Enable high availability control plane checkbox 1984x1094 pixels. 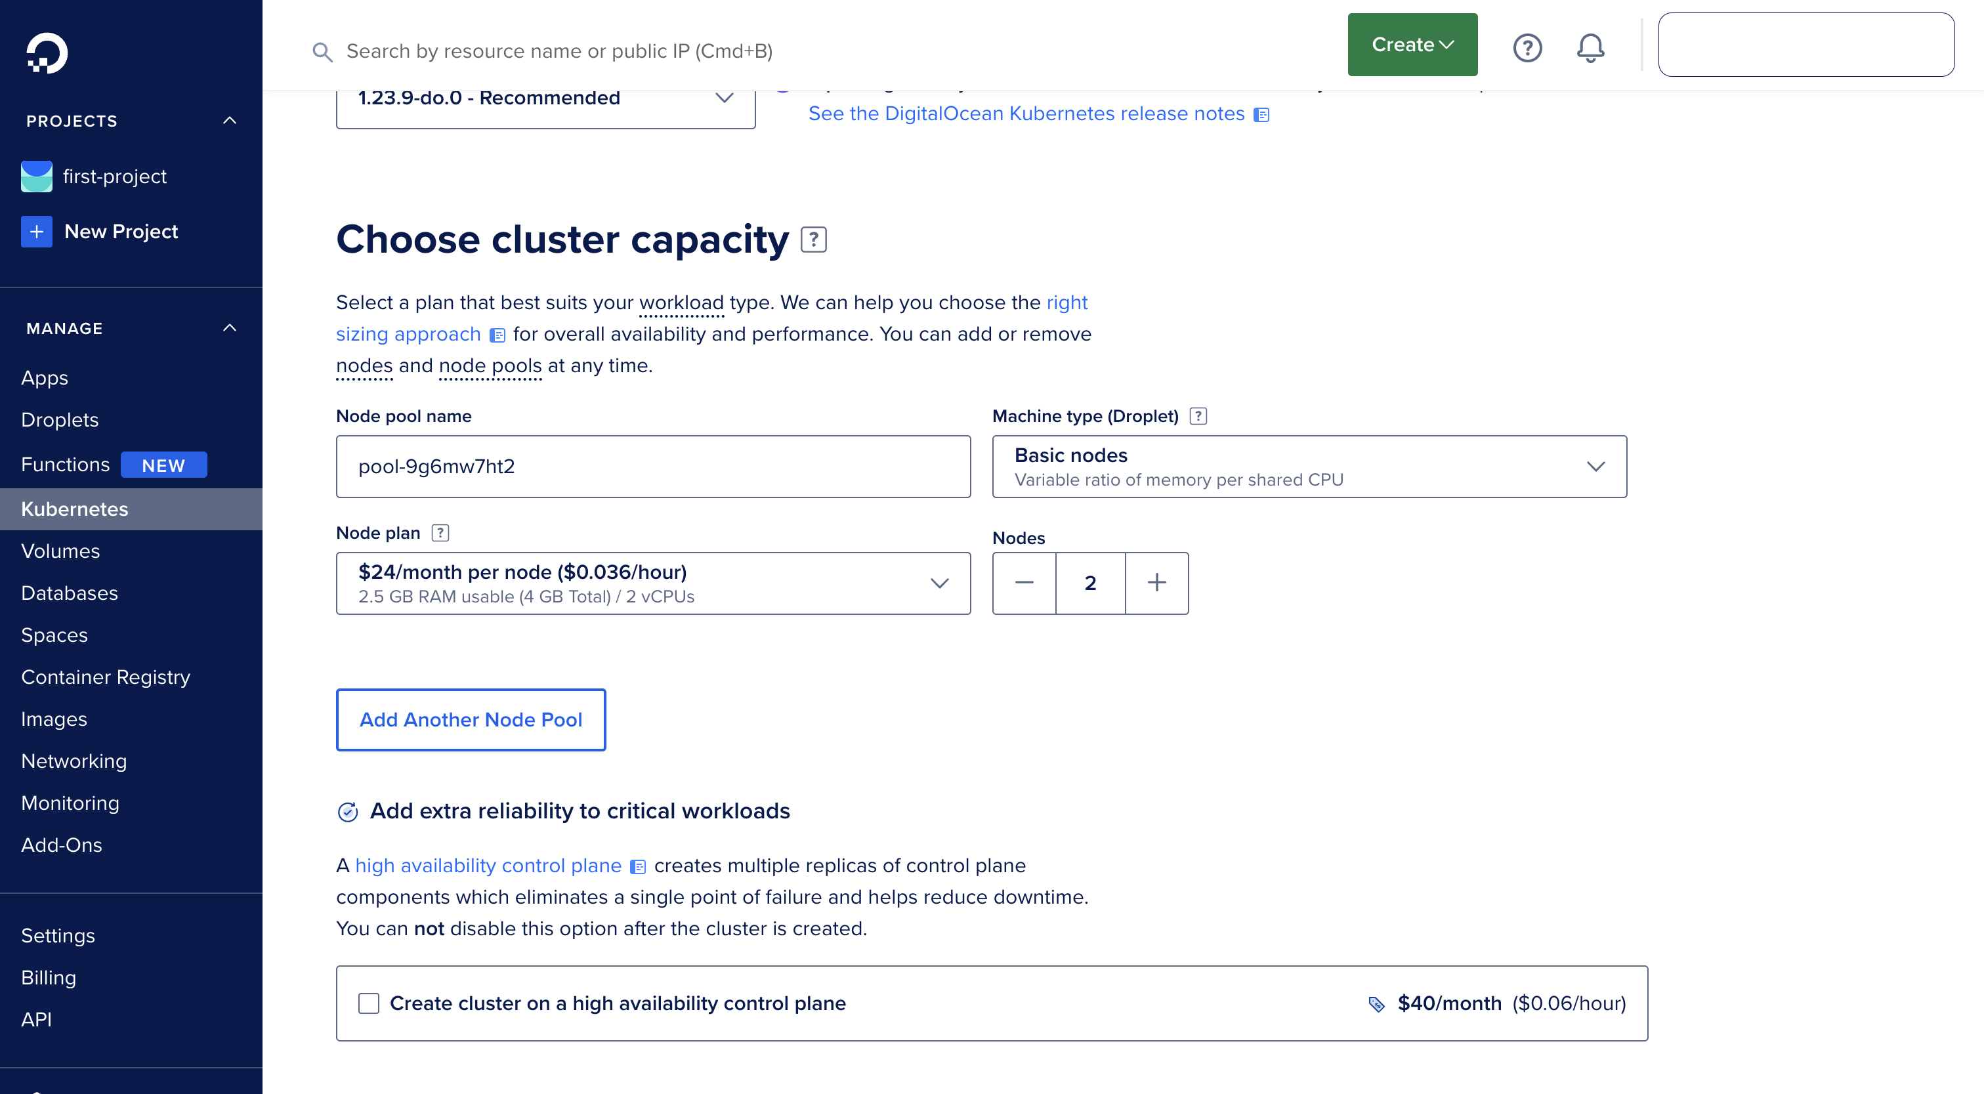pyautogui.click(x=369, y=1003)
